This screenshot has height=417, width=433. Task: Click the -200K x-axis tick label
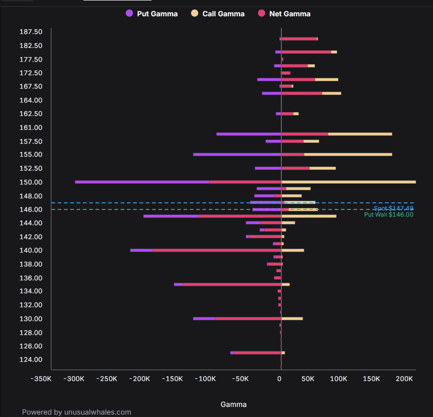pos(140,379)
